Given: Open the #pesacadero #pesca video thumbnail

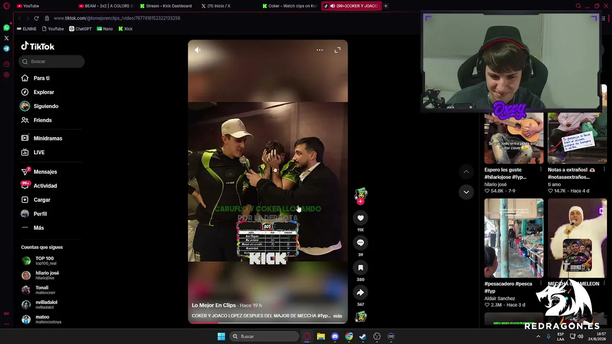Looking at the screenshot, I should [514, 238].
